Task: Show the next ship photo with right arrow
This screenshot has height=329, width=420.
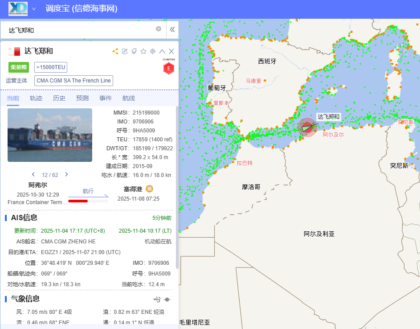Action: pos(67,174)
